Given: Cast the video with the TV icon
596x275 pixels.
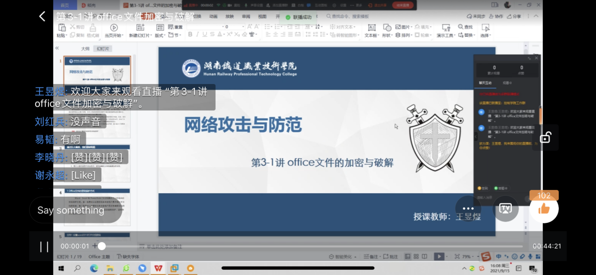Looking at the screenshot, I should click(505, 208).
